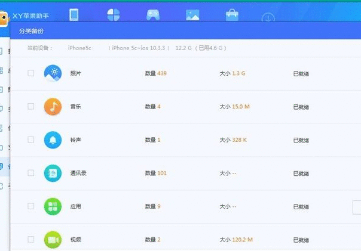Open the download manager icon
This screenshot has height=251, width=361.
click(x=268, y=17)
